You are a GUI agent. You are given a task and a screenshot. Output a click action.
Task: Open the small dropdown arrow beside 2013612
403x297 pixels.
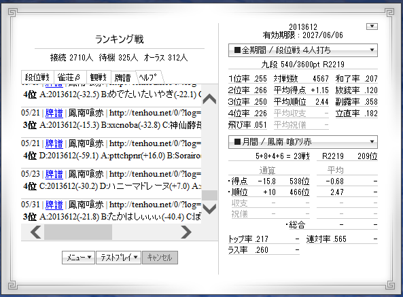pyautogui.click(x=372, y=27)
